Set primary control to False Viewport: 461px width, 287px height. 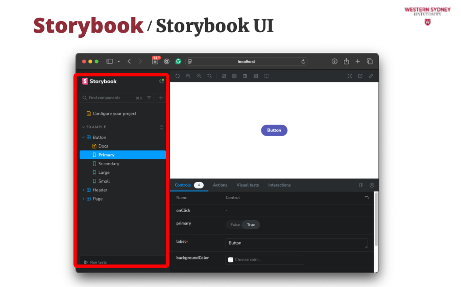point(235,225)
